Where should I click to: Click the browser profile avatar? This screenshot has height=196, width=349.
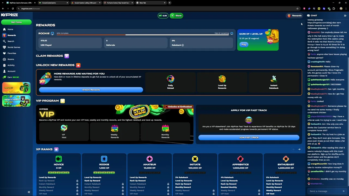click(341, 8)
